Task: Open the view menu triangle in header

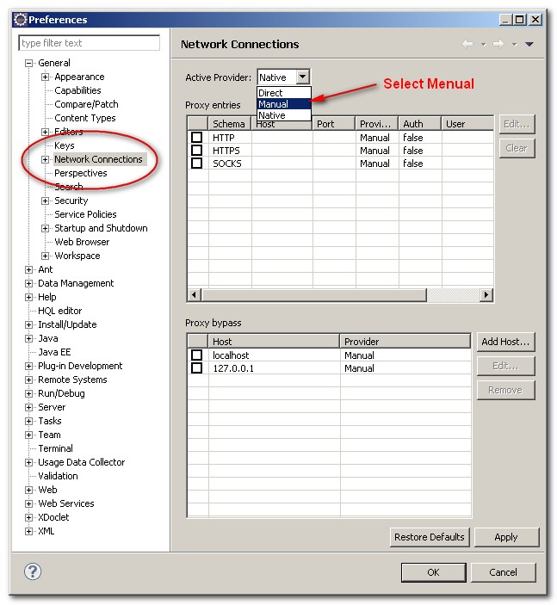Action: tap(529, 45)
